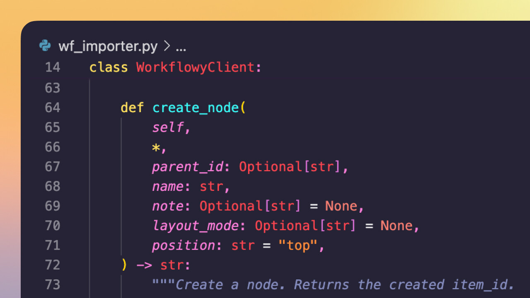Open the symbol path via the ellipsis breadcrumb
Viewport: 530px width, 298px height.
[x=181, y=47]
